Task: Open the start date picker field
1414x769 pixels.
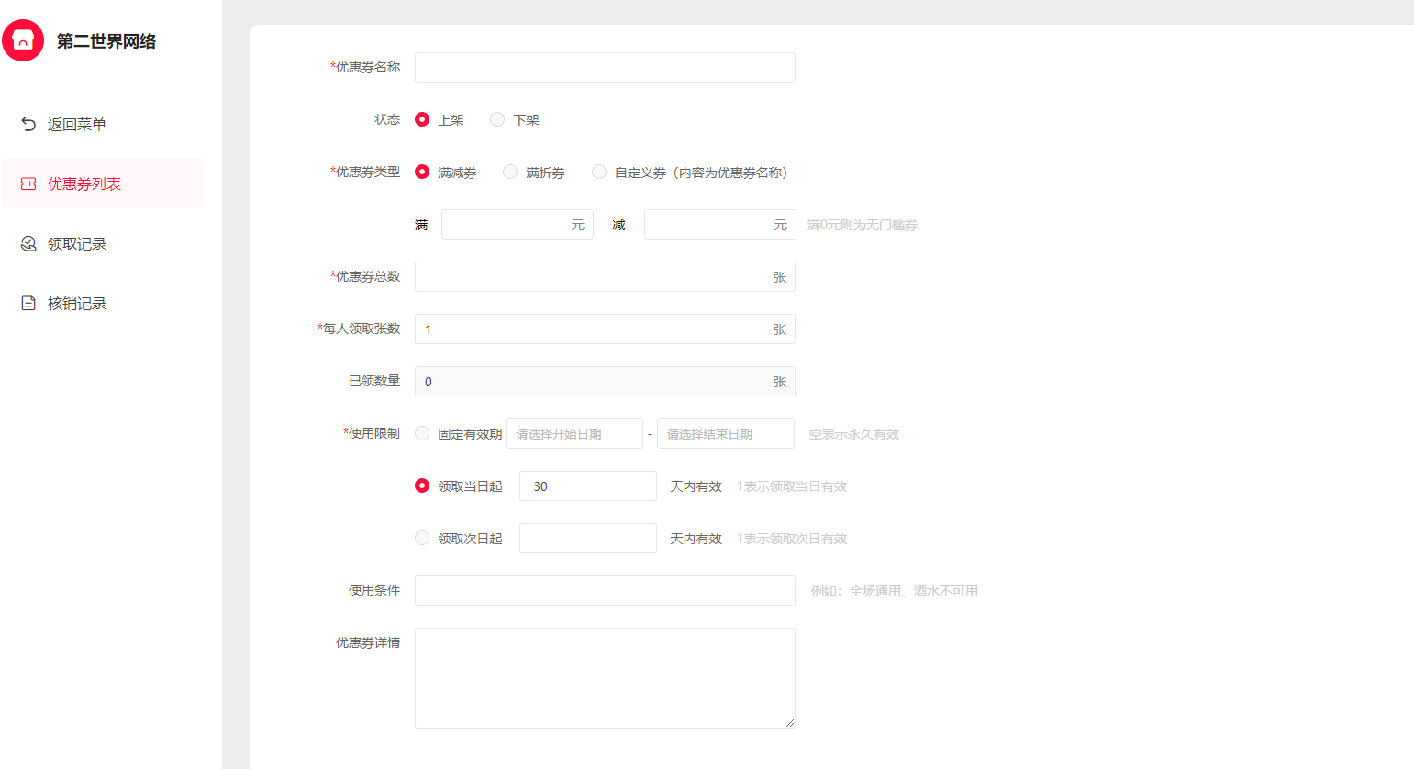Action: point(573,434)
